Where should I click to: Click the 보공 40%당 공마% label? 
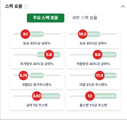click(x=37, y=43)
